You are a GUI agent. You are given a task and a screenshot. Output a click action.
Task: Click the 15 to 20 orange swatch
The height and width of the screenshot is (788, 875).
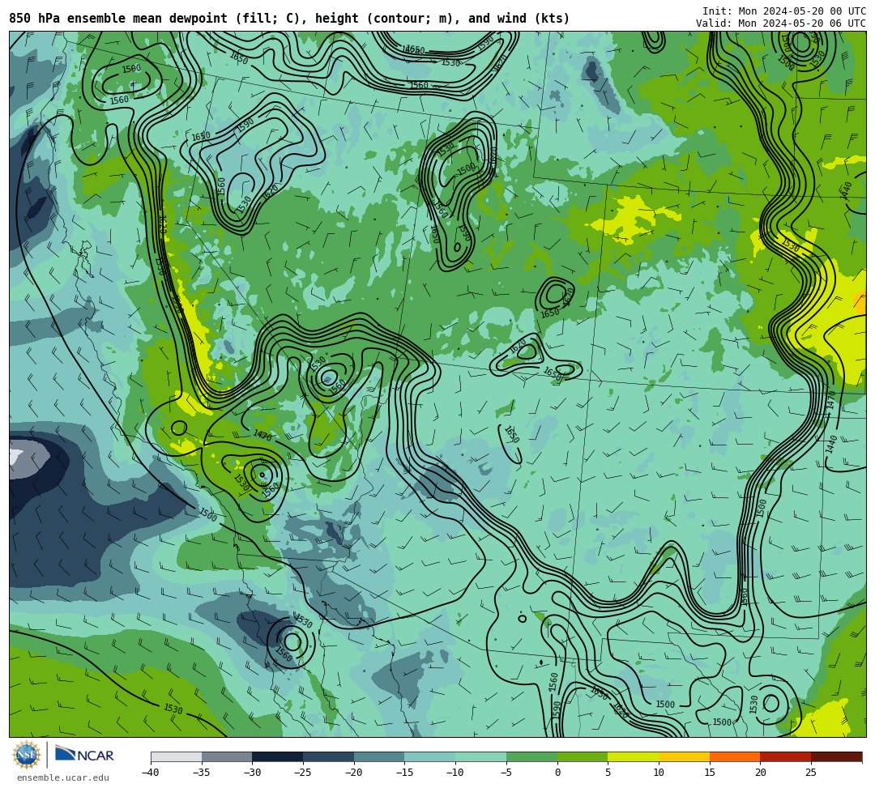pyautogui.click(x=734, y=756)
